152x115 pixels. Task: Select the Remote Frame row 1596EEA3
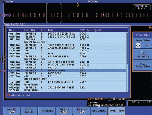pyautogui.click(x=67, y=71)
